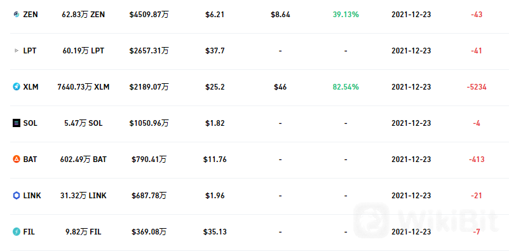509x251 pixels.
Task: Click the FIL coin icon
Action: 17,232
